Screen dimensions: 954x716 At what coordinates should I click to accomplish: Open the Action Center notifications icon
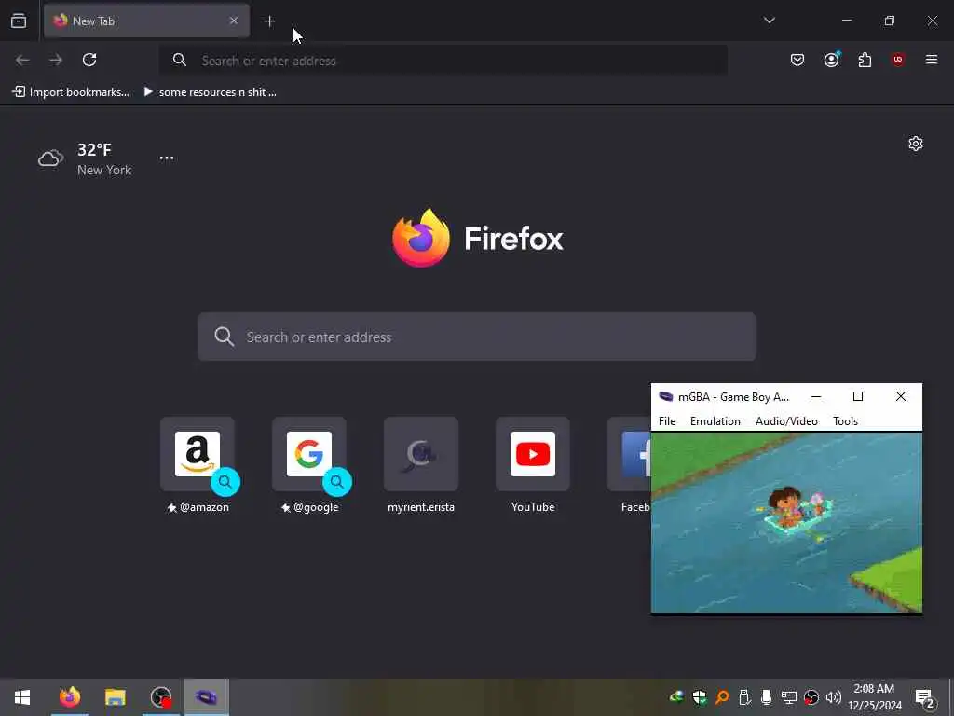point(925,697)
